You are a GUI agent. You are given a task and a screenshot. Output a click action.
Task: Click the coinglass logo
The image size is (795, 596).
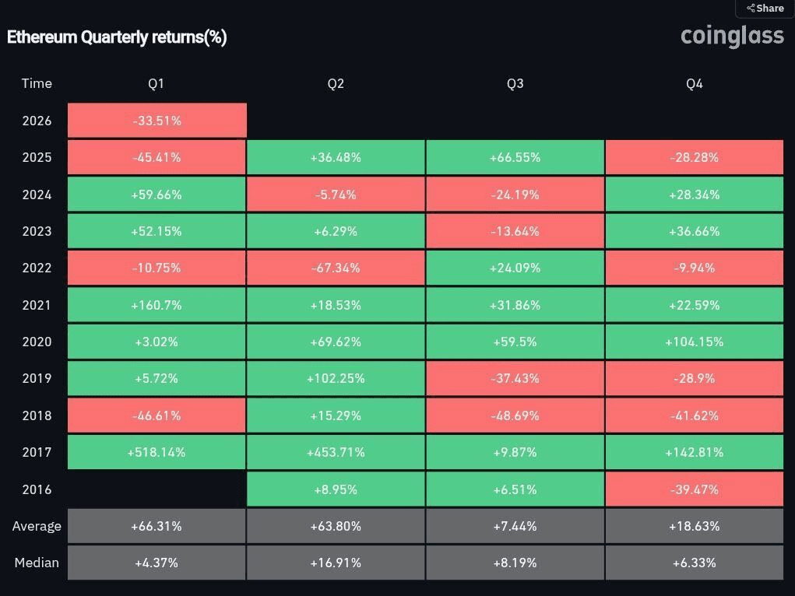click(x=732, y=36)
